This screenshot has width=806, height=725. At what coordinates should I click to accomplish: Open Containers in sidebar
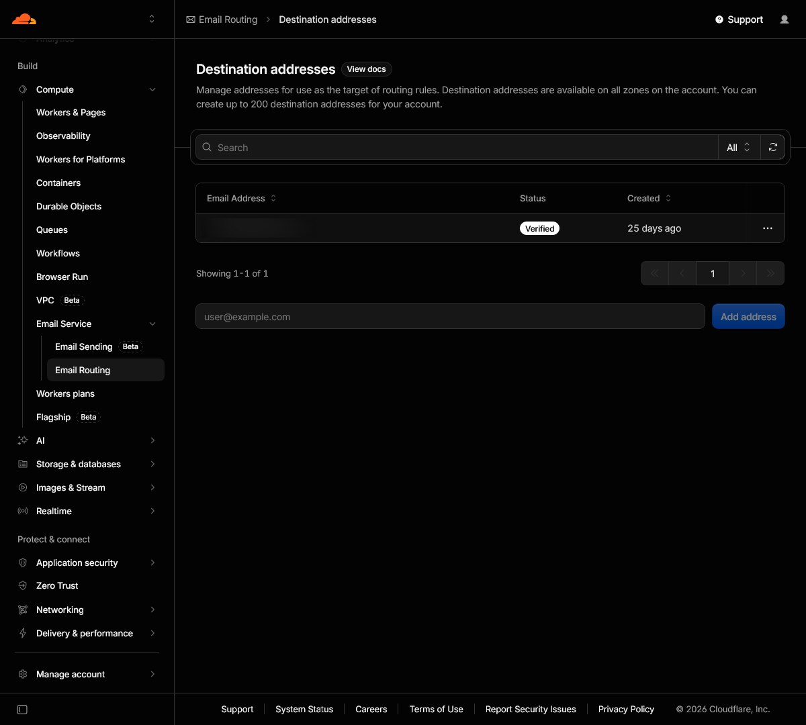tap(58, 183)
